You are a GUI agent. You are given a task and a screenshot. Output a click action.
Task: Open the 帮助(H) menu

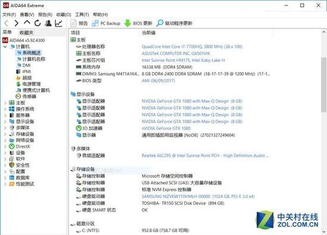(100, 15)
